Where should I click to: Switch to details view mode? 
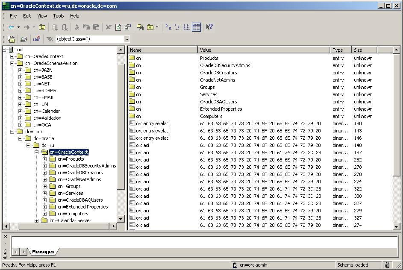point(196,27)
